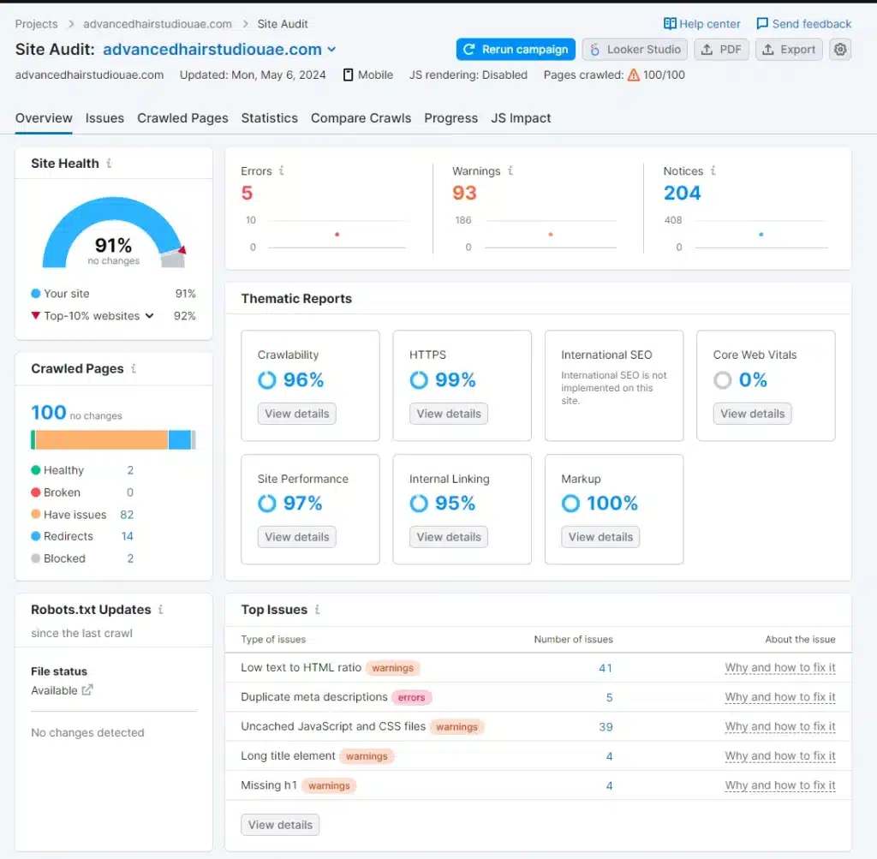877x859 pixels.
Task: Click the Top Issues info icon
Action: point(317,610)
